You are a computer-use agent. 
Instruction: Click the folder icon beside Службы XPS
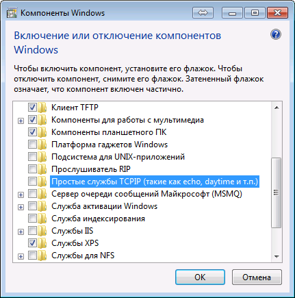(42, 243)
